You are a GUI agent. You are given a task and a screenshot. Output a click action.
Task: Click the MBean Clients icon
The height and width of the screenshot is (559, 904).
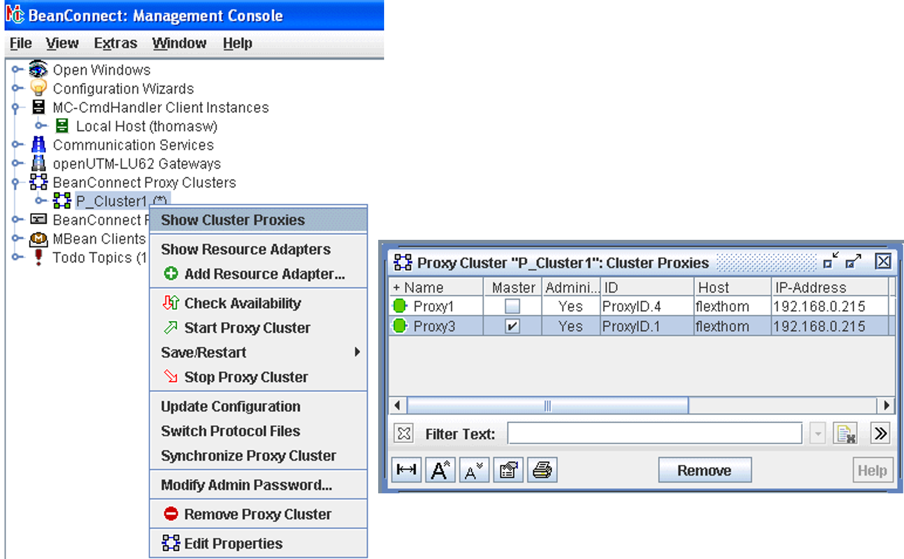coord(38,238)
